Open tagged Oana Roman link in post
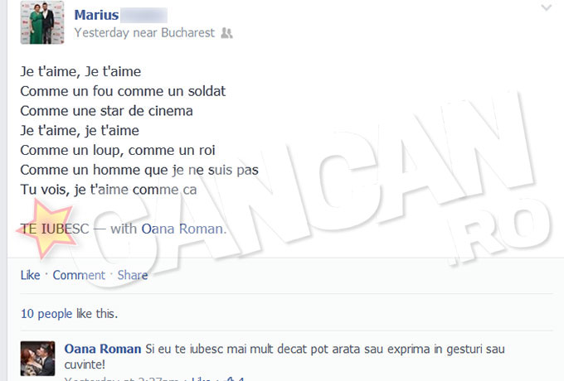Screen dimensions: 564x381 click(x=182, y=229)
